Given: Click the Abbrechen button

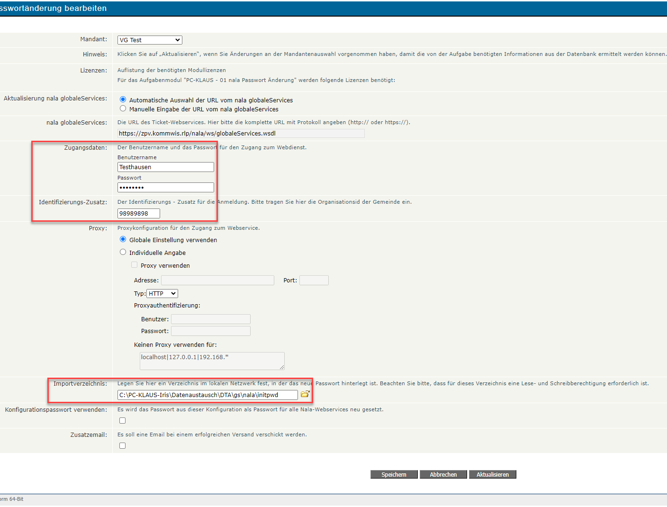Looking at the screenshot, I should pyautogui.click(x=443, y=475).
